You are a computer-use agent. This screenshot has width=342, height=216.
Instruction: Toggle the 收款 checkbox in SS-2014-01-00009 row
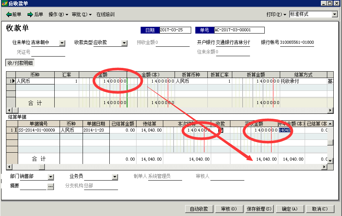coord(221,130)
